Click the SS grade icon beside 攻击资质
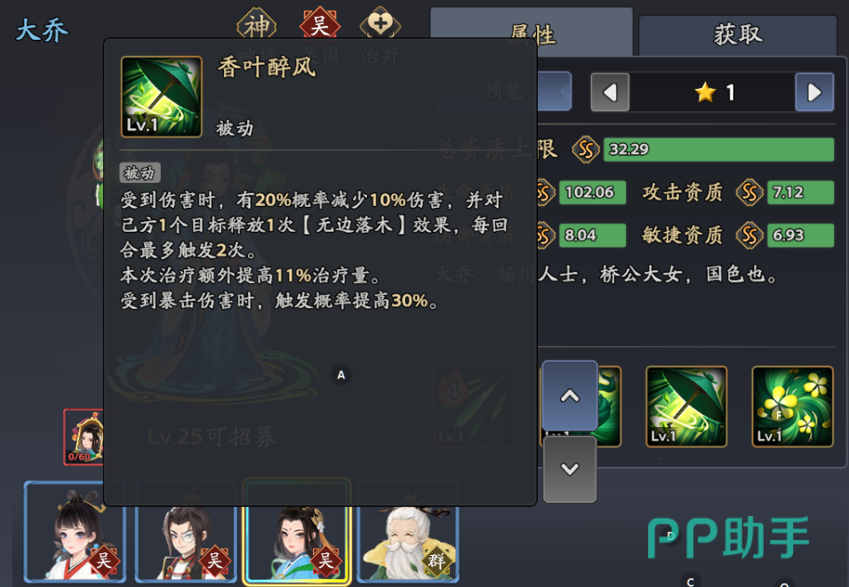Image resolution: width=849 pixels, height=587 pixels. [749, 192]
